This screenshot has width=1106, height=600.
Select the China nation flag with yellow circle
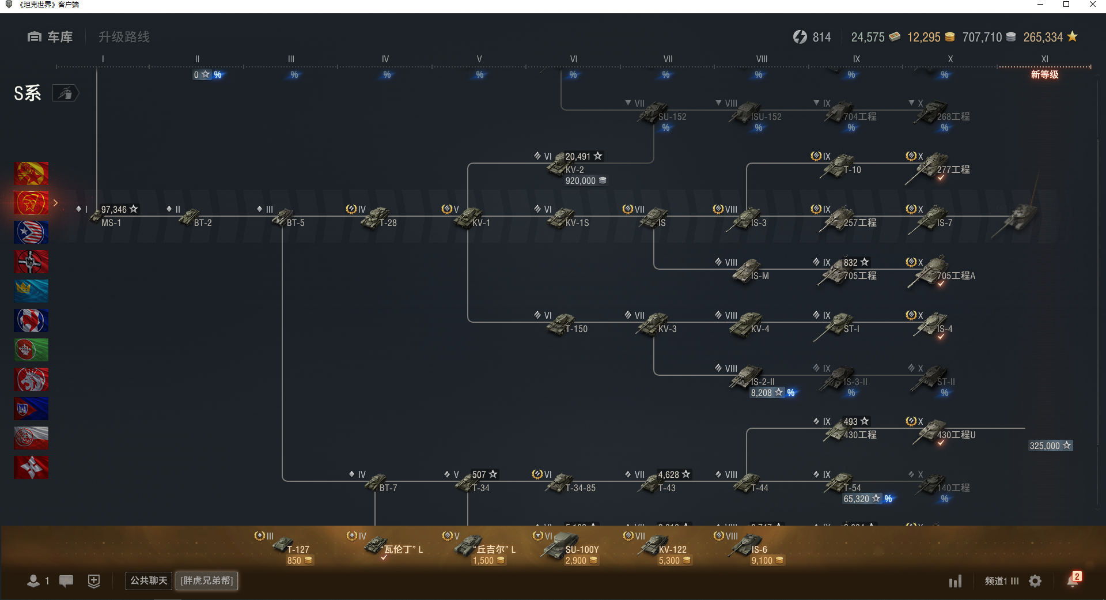tap(31, 173)
